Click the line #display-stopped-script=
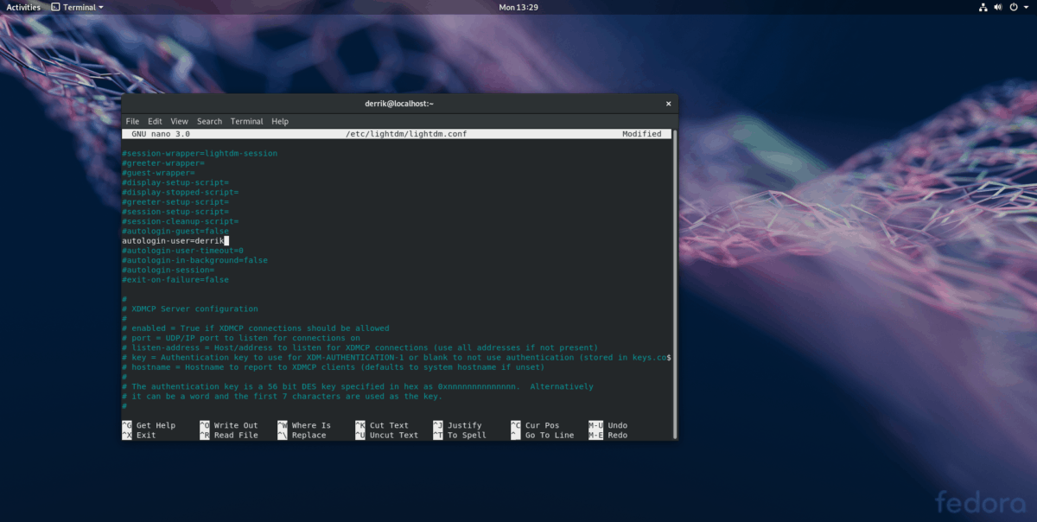This screenshot has width=1037, height=522. pos(180,192)
